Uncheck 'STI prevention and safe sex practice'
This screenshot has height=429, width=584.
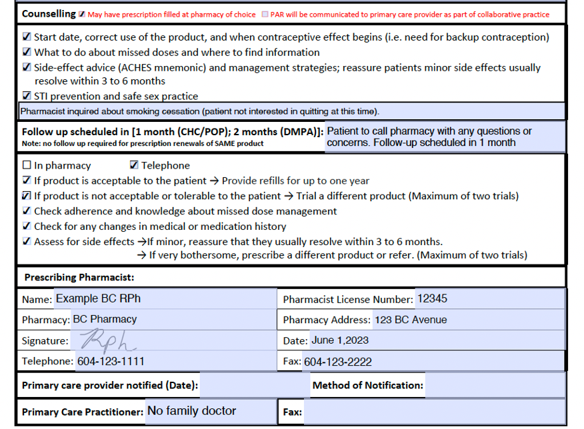click(27, 96)
